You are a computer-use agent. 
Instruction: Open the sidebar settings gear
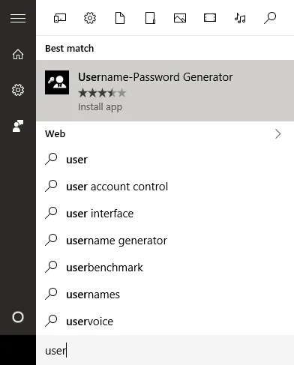18,90
